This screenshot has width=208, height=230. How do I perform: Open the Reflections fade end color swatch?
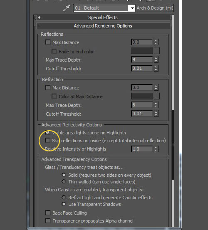142,51
